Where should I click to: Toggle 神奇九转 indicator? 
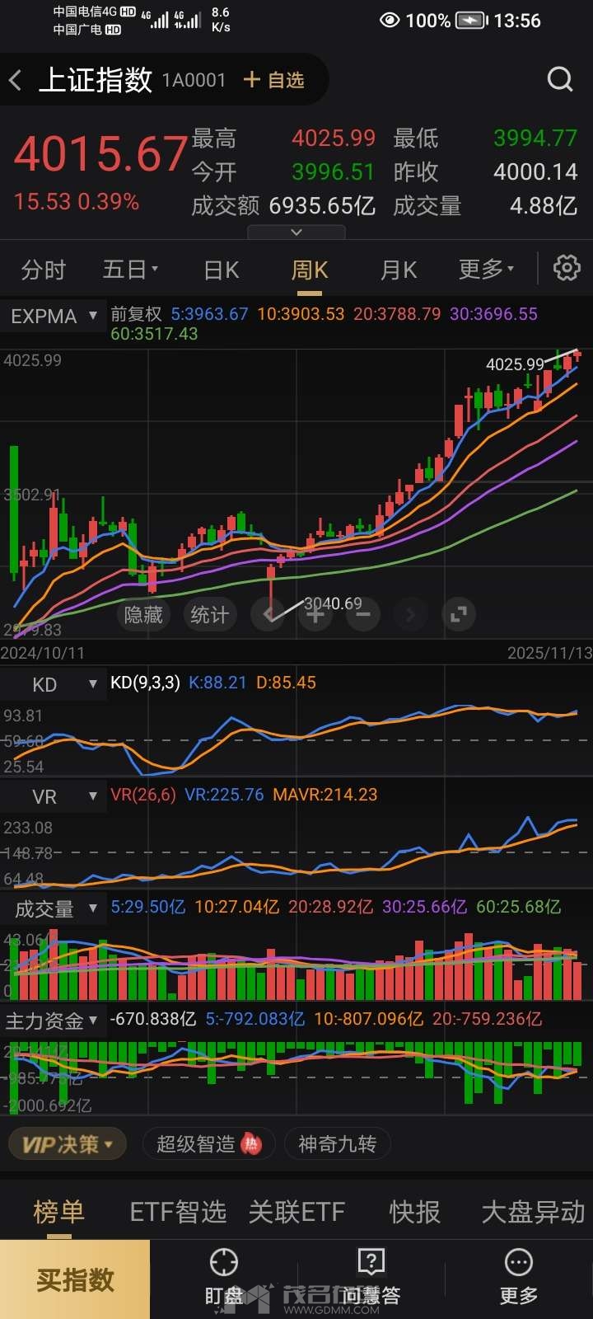[337, 1144]
